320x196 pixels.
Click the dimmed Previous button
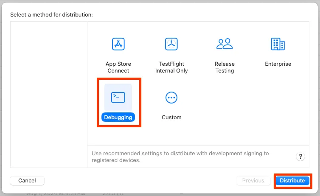(x=253, y=180)
